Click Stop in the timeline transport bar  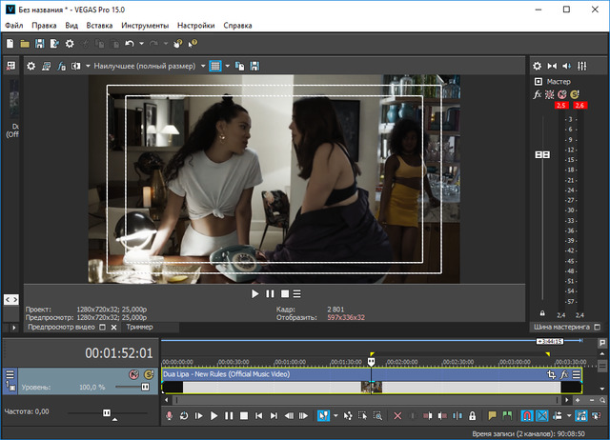pyautogui.click(x=244, y=416)
